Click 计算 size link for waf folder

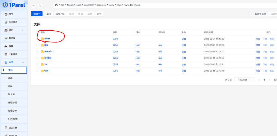pos(184,71)
